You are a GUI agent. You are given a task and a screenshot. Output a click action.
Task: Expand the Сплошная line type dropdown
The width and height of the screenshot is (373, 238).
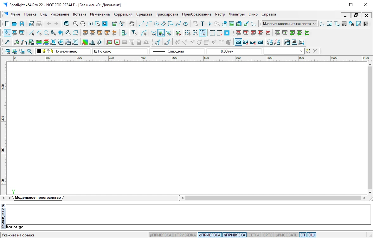177,51
